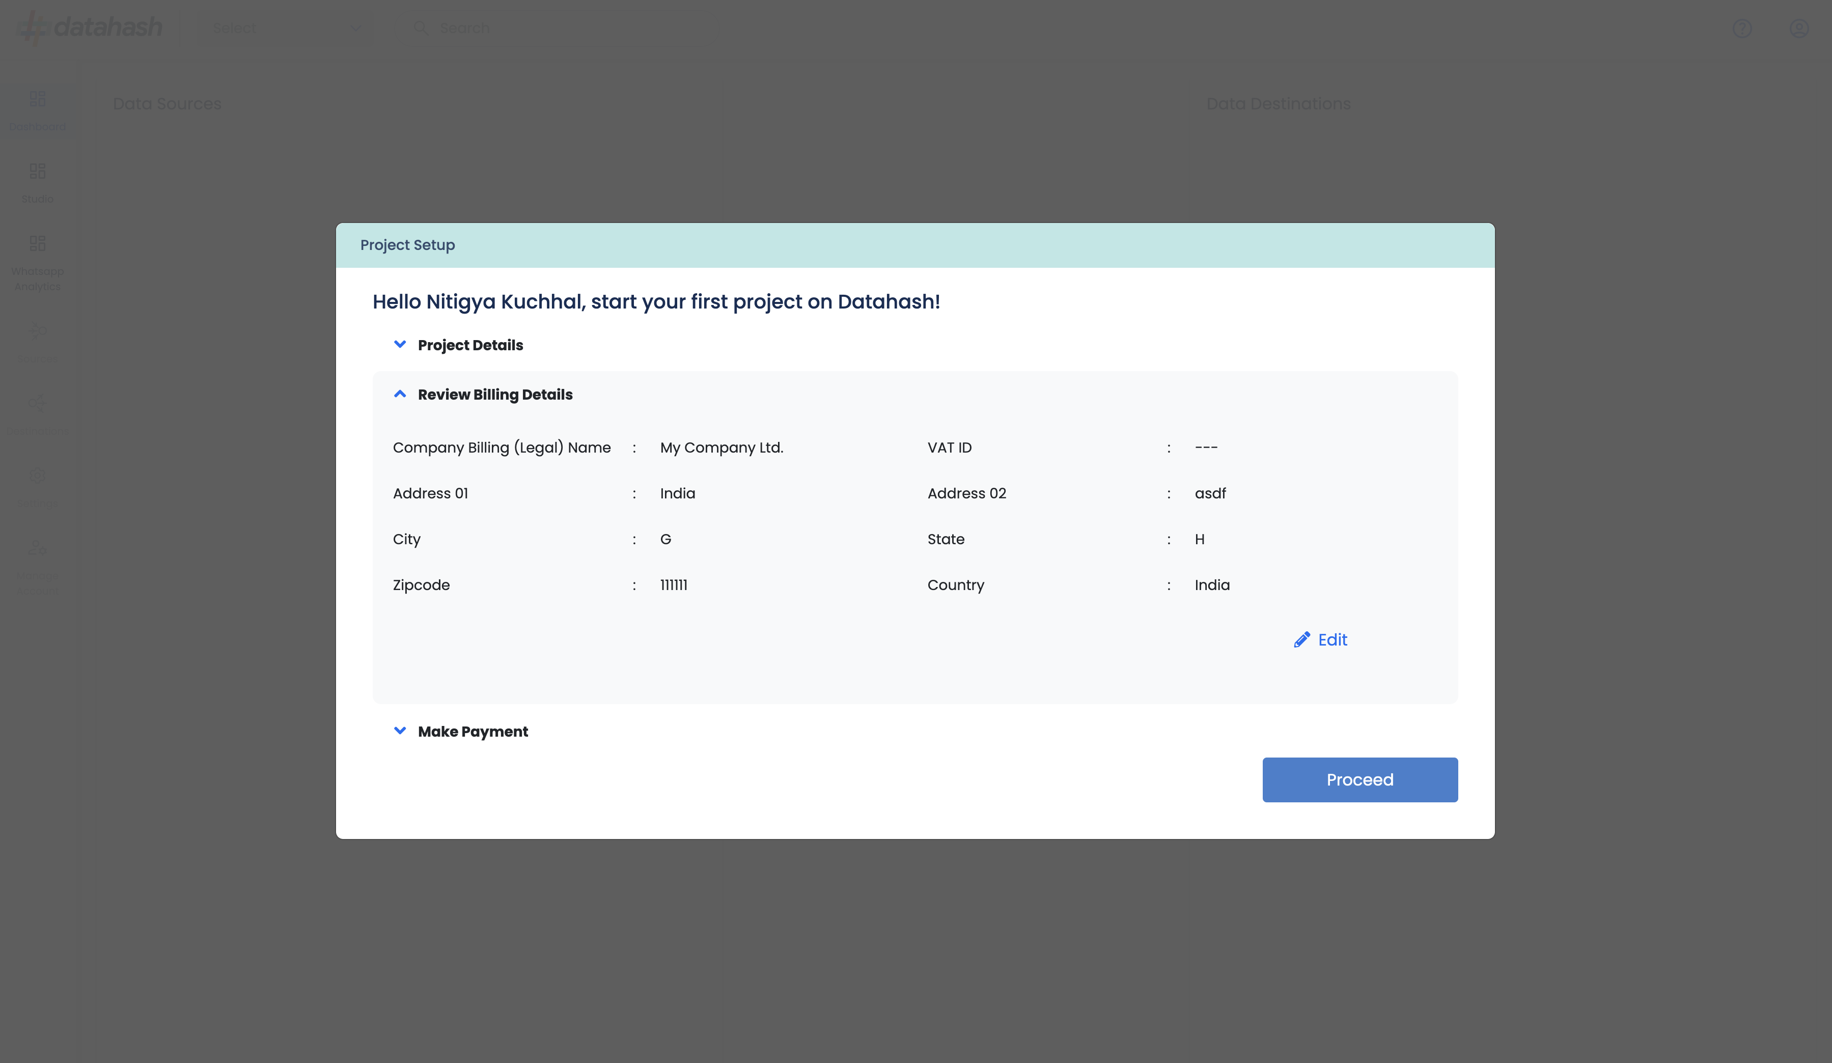Open the Whatsapp Analytics sidebar icon
The height and width of the screenshot is (1063, 1832).
click(x=37, y=243)
